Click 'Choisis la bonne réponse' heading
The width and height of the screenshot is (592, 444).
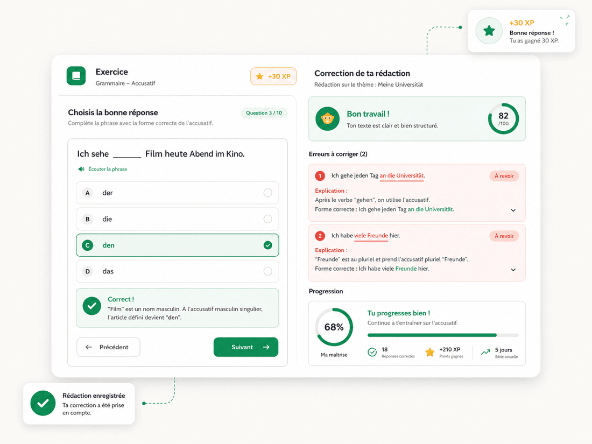tap(113, 112)
